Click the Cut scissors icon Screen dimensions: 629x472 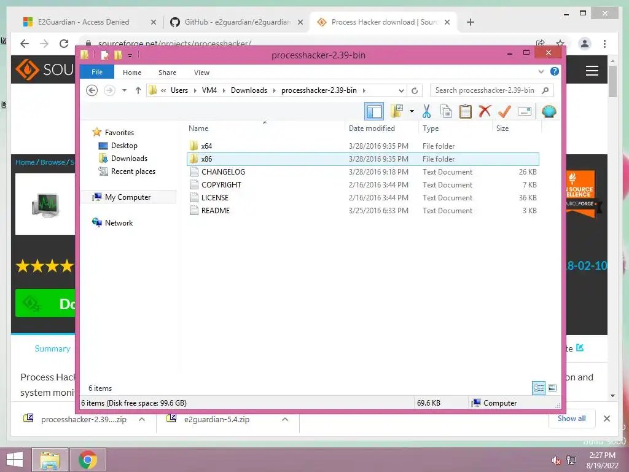click(426, 111)
